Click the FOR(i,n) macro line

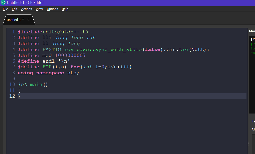click(x=75, y=67)
